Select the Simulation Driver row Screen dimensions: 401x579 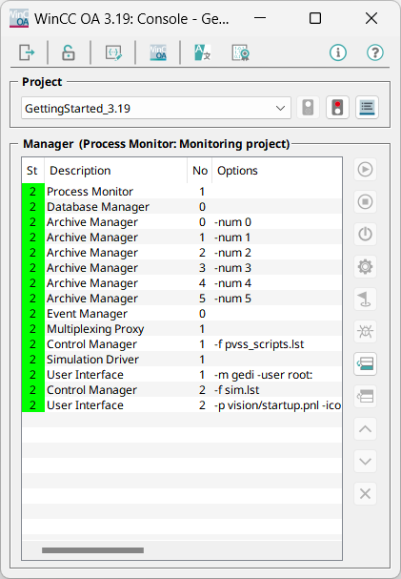[182, 360]
